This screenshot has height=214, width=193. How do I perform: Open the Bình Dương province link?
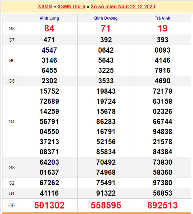point(106,18)
